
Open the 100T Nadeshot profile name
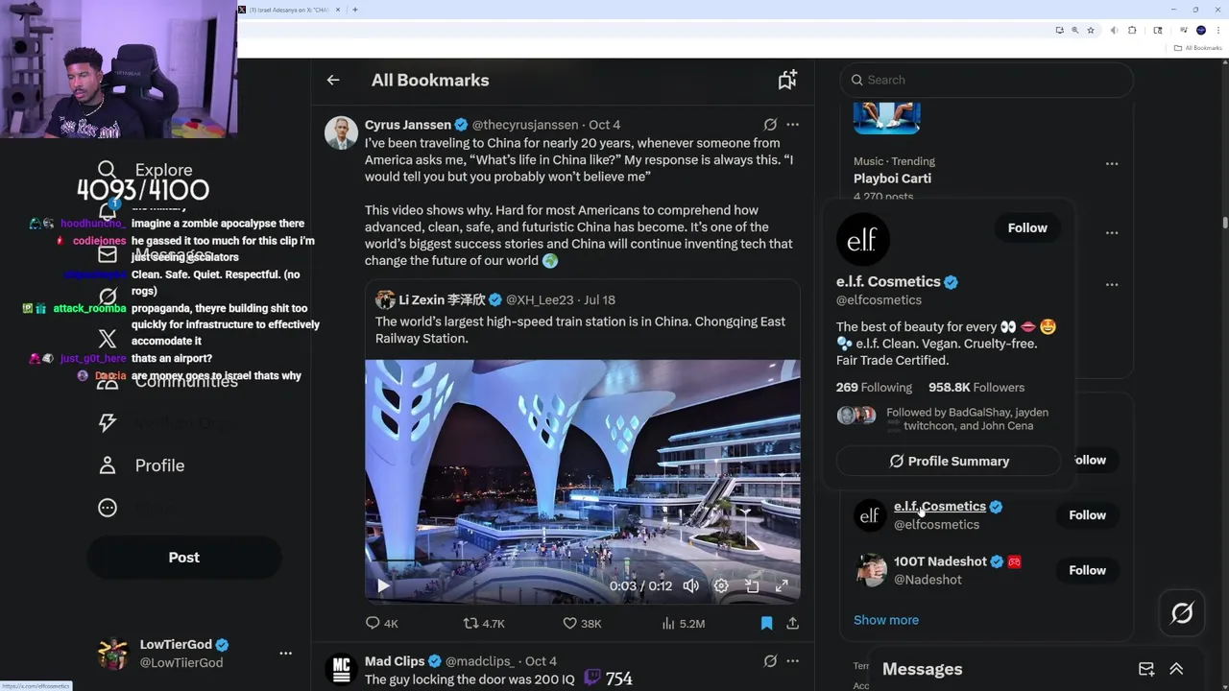coord(940,561)
